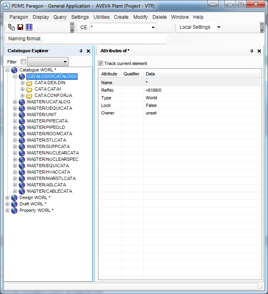
Task: Expand the Property WORL node
Action: (x=7, y=211)
